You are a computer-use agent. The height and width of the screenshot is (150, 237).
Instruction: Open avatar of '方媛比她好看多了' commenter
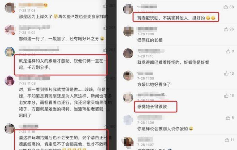point(128,75)
